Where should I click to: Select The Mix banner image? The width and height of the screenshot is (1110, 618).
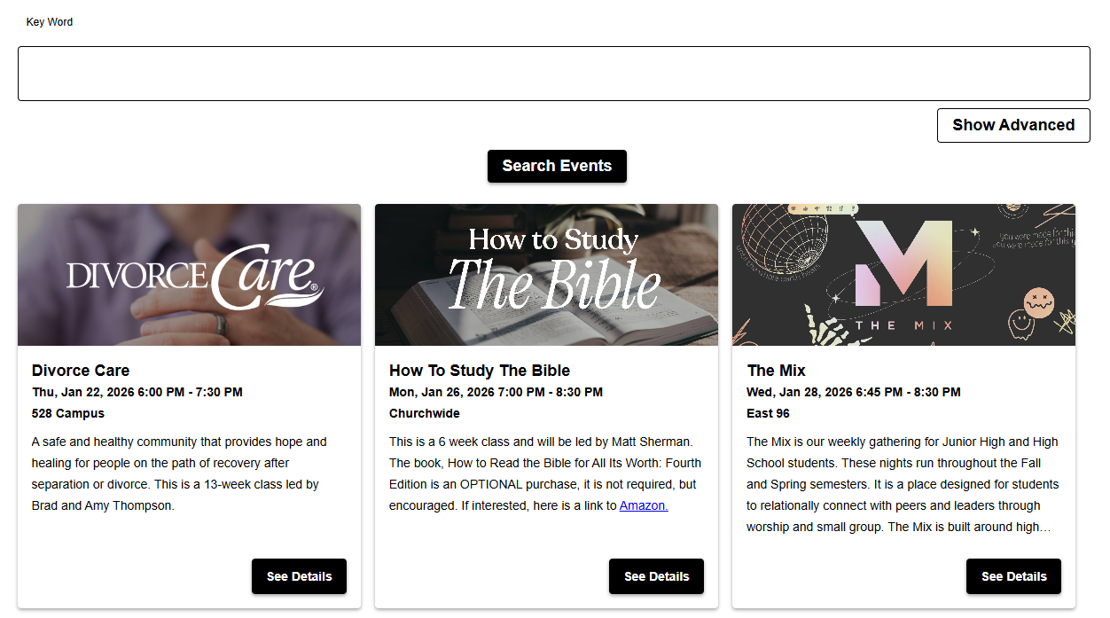pyautogui.click(x=903, y=275)
